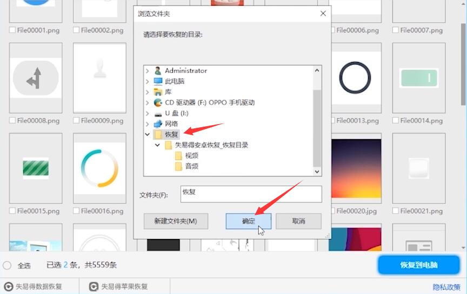Viewport: 467px width, 294px height.
Task: Select 视频 text in folder tree
Action: point(191,156)
